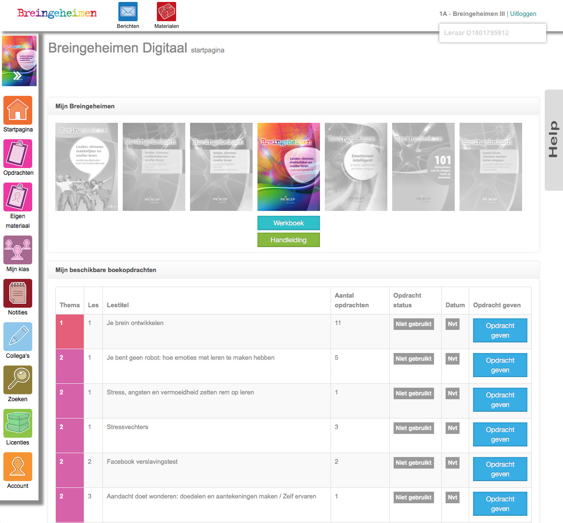Click the sidebar book cover with arrows

19,61
